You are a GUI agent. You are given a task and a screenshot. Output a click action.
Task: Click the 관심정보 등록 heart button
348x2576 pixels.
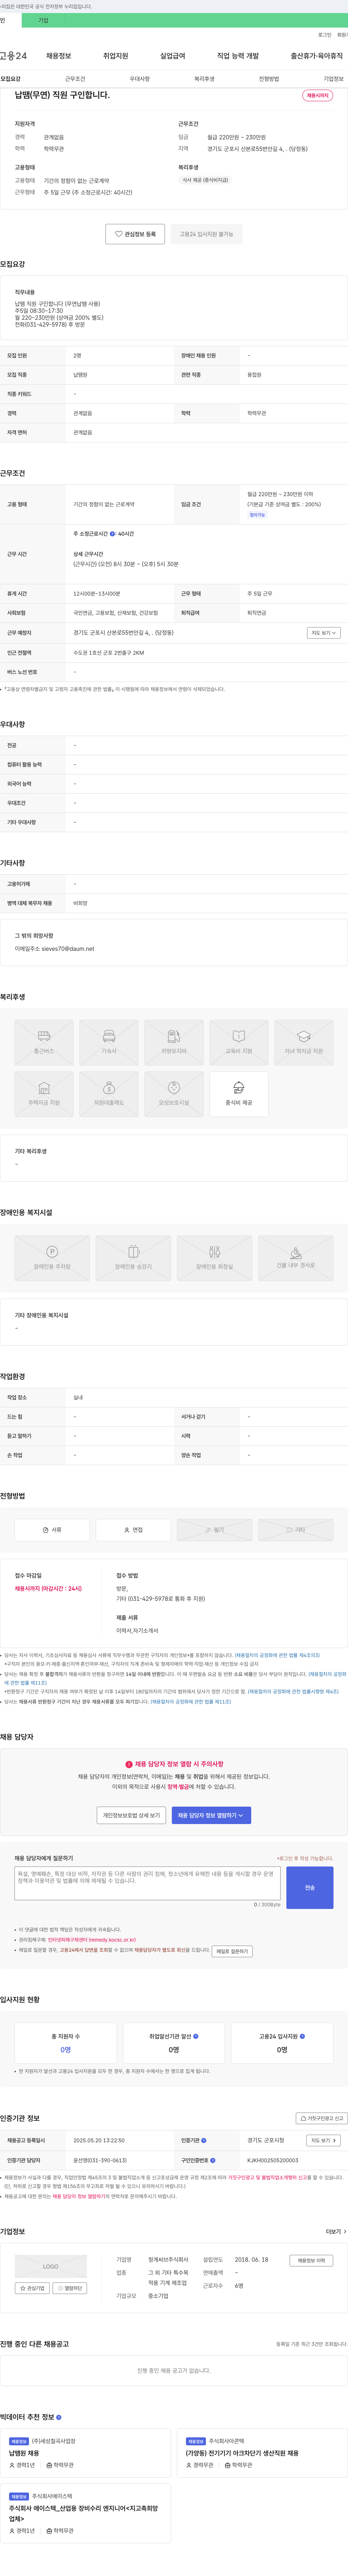[x=135, y=234]
